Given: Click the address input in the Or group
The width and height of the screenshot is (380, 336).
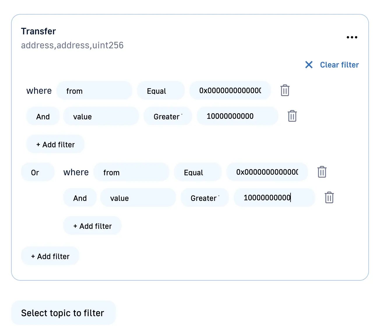Looking at the screenshot, I should tap(267, 172).
